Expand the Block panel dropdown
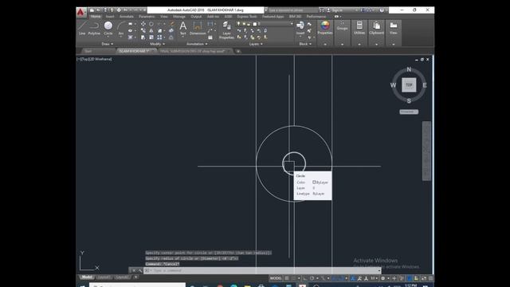This screenshot has height=287, width=510. [305, 44]
